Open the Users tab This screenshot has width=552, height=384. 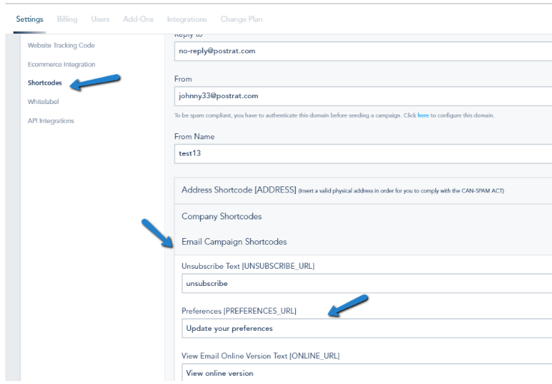(100, 19)
